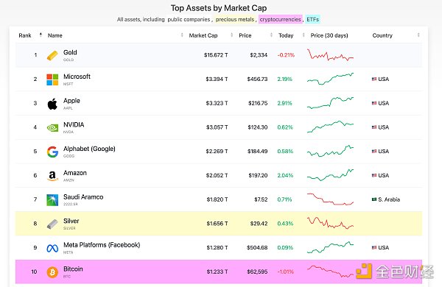Toggle the precious metals filter
Screen dimensions: 442x287
coord(235,19)
